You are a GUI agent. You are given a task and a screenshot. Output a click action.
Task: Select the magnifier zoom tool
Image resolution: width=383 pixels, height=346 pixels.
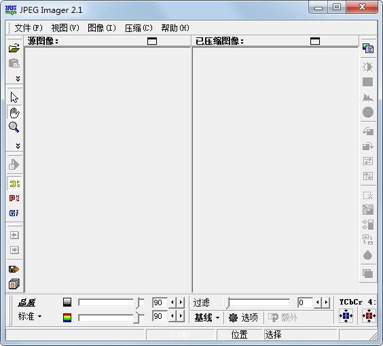tap(14, 127)
